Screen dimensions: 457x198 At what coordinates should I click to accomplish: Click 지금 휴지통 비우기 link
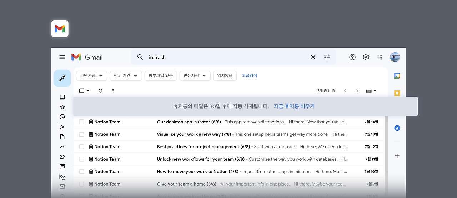click(x=294, y=106)
